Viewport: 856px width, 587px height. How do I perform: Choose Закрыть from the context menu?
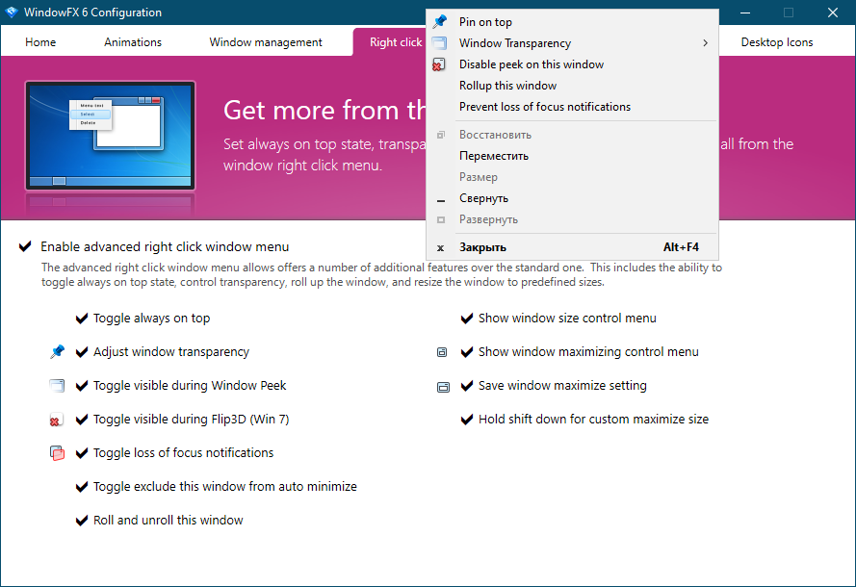pos(572,247)
